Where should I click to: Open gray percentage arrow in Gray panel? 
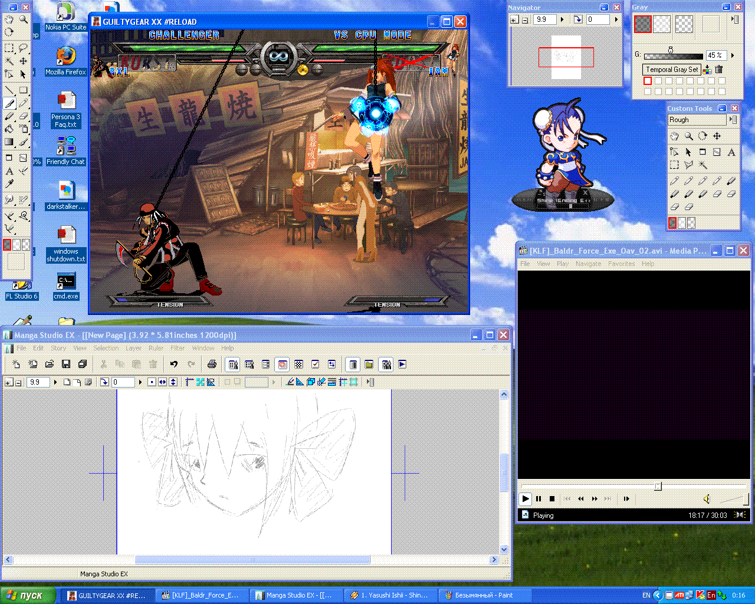tap(732, 55)
